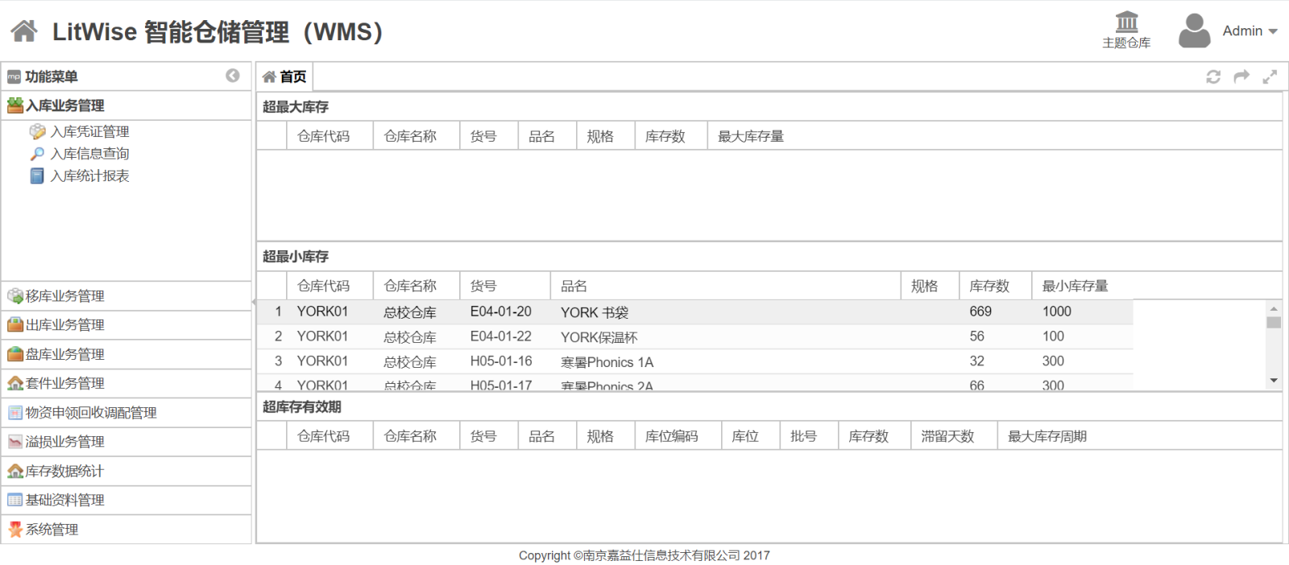1289x565 pixels.
Task: Click the 出库业务管理 icon
Action: pyautogui.click(x=15, y=324)
